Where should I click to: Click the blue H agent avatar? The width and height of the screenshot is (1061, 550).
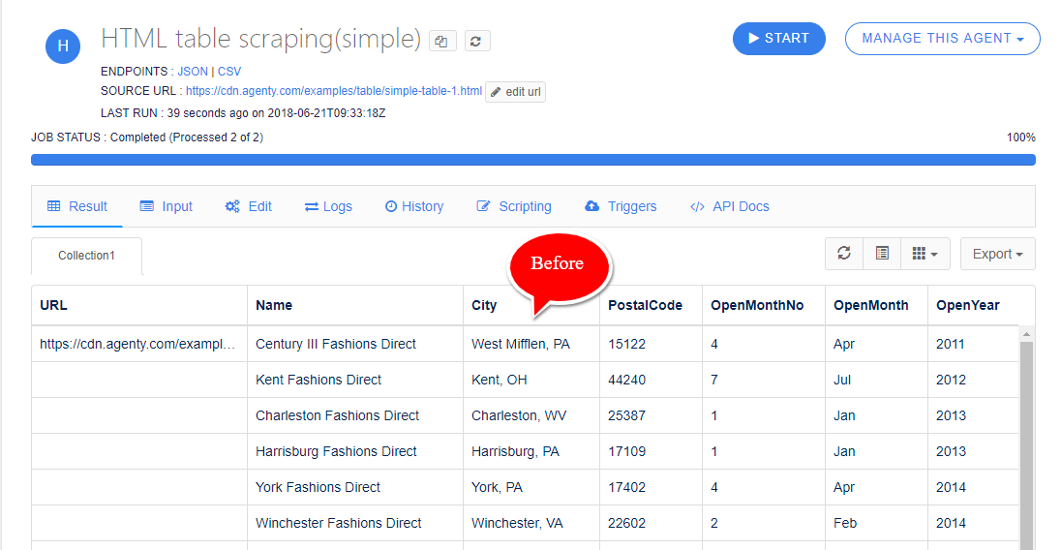pos(63,46)
